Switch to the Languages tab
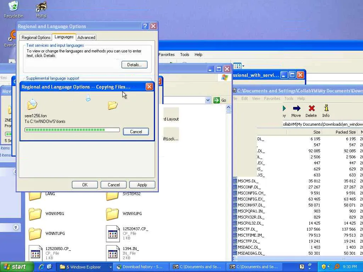Viewport: 363px width, 272px height. click(64, 37)
